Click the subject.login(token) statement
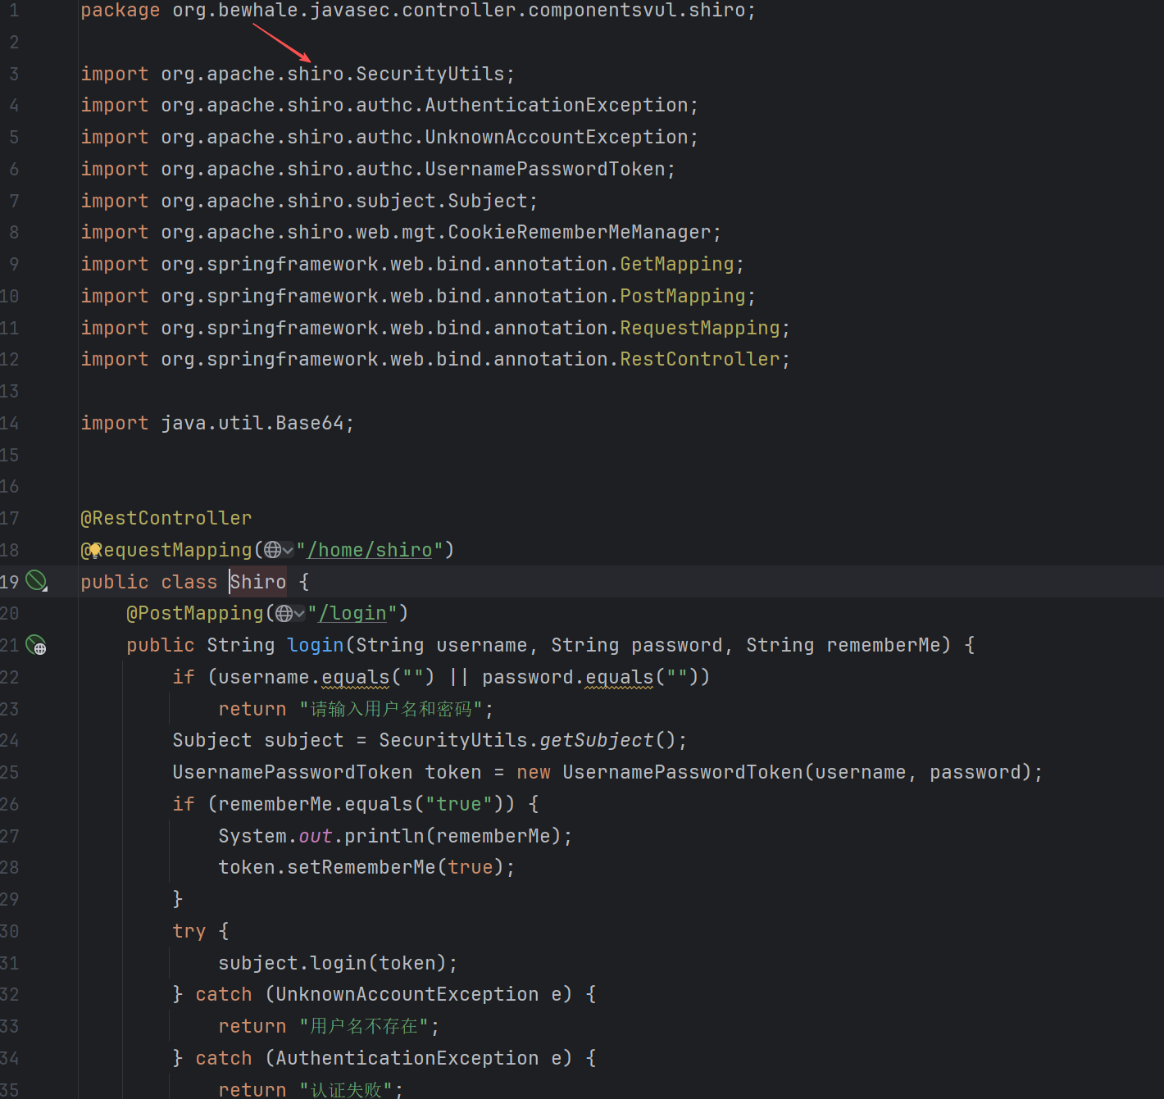The image size is (1164, 1099). (339, 963)
